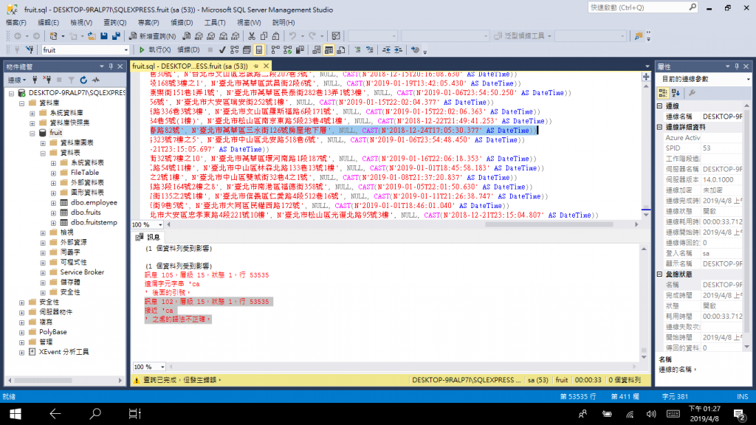
Task: Click the Cut scissors icon
Action: (252, 36)
